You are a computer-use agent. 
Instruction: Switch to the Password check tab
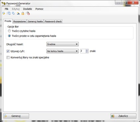(53, 22)
